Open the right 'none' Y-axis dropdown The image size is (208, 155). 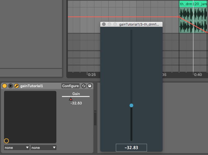click(x=44, y=148)
